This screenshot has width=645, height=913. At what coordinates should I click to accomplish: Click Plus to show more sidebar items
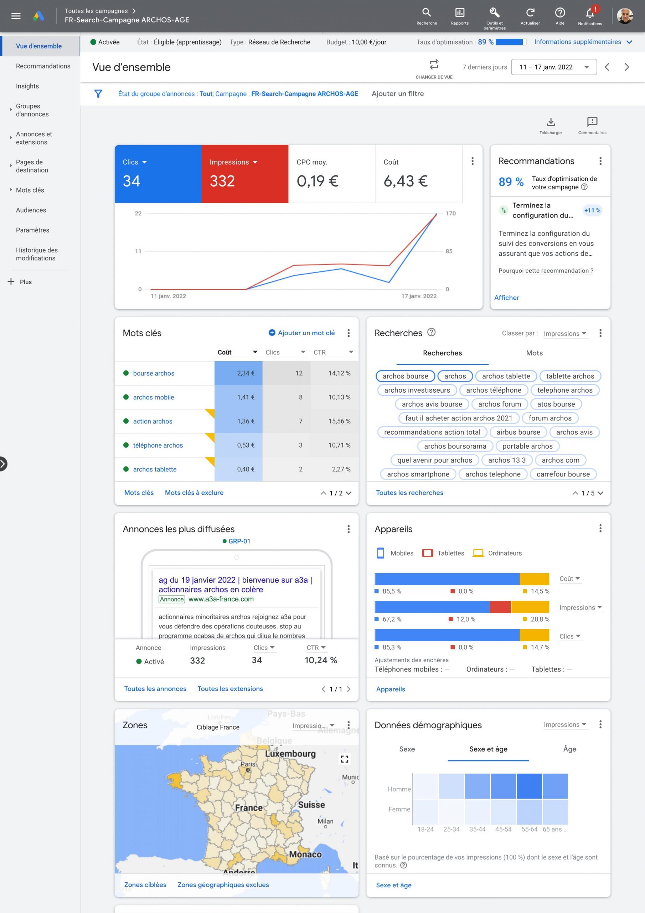pyautogui.click(x=20, y=282)
